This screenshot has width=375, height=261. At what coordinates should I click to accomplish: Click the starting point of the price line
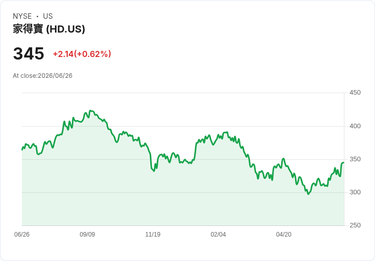click(22, 150)
